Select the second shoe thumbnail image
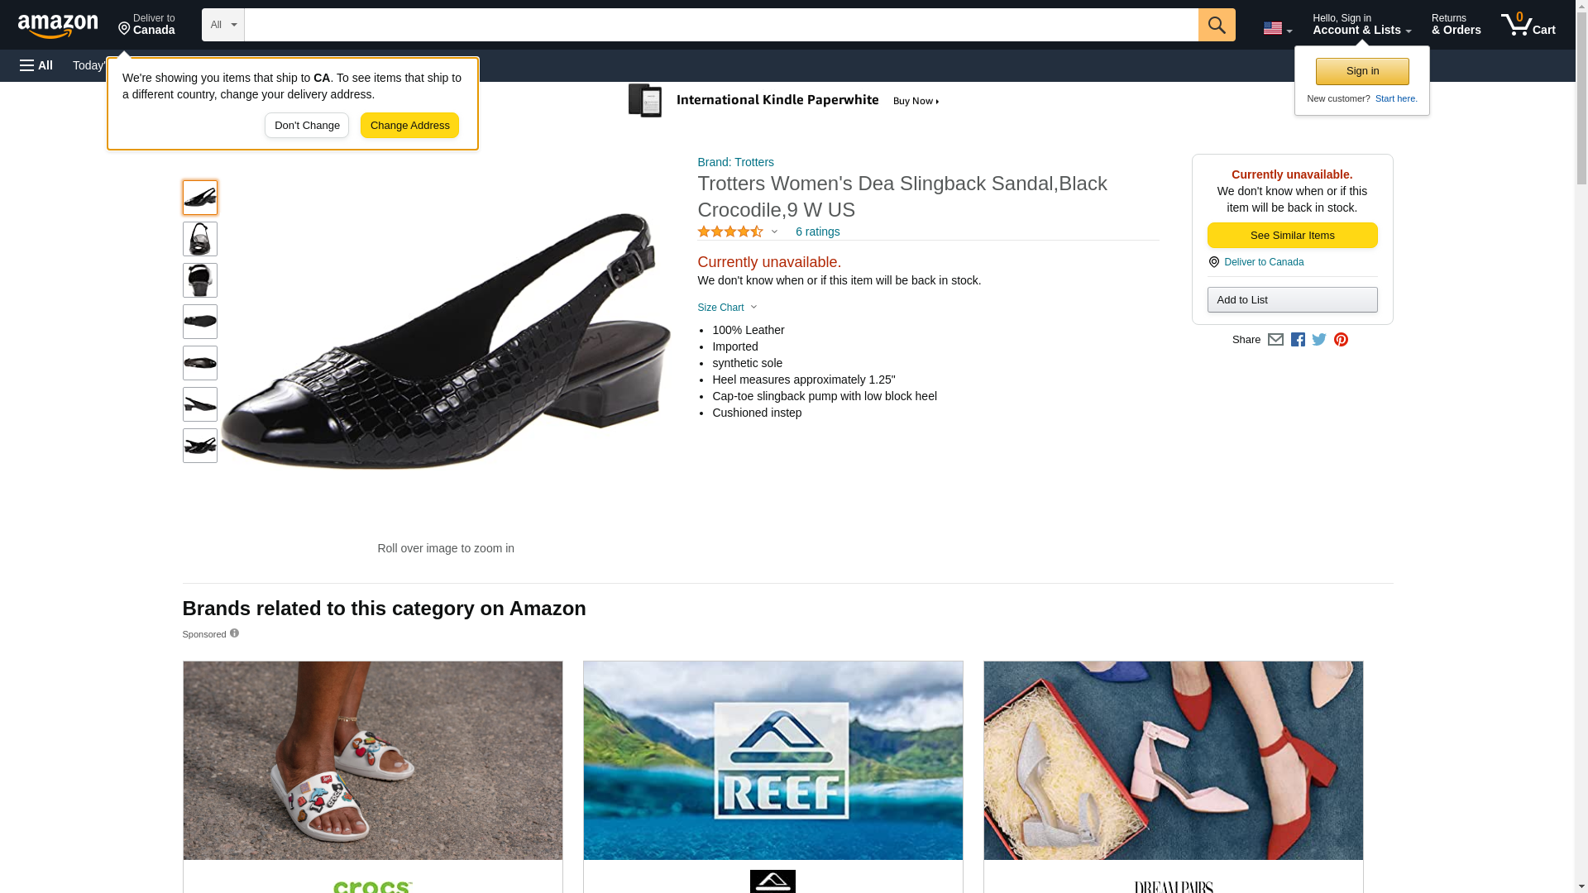This screenshot has height=893, width=1588. coord(200,239)
